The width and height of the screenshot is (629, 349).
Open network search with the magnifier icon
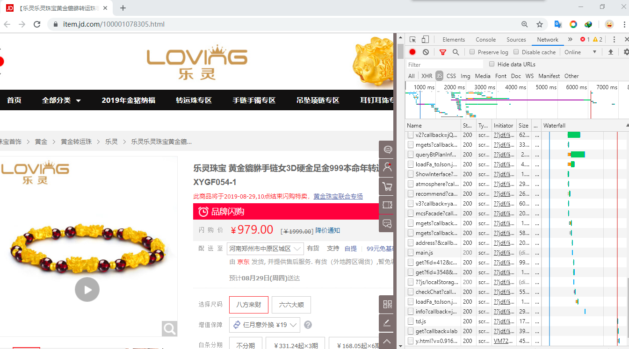(455, 52)
